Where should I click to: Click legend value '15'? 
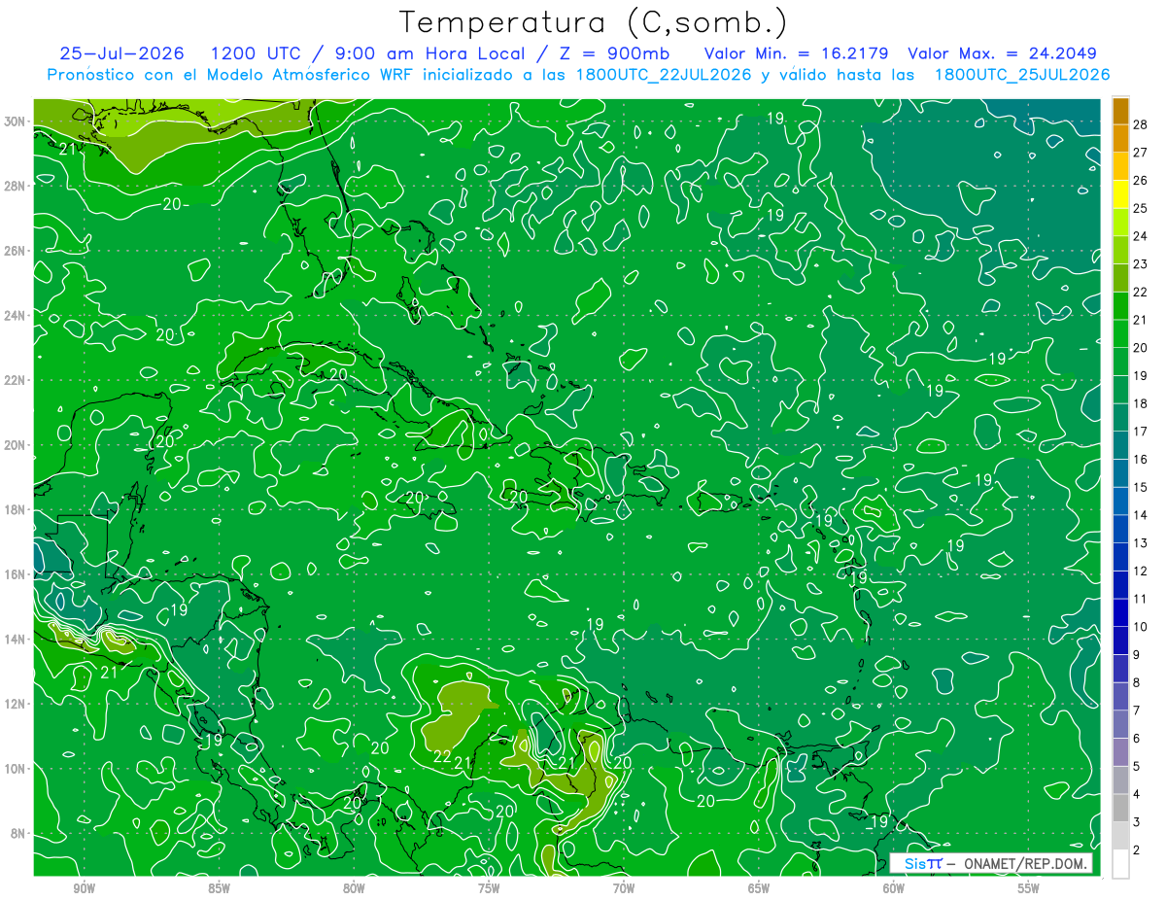[x=1140, y=487]
